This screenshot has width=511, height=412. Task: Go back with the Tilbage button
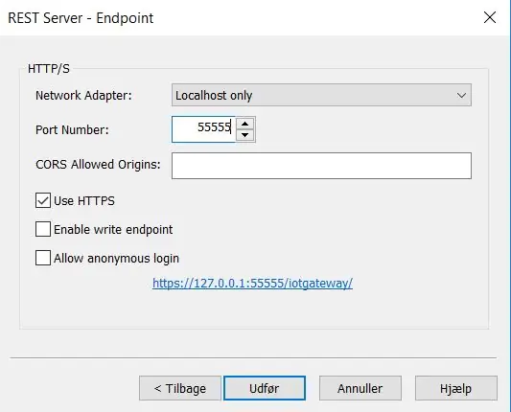tap(180, 388)
